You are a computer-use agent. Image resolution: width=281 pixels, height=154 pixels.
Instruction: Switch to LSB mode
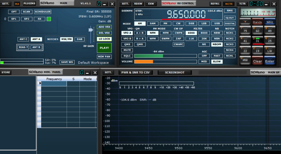click(x=204, y=23)
